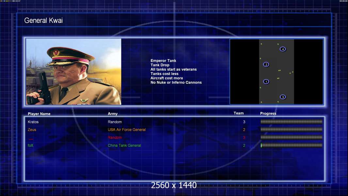Image resolution: width=348 pixels, height=196 pixels.
Task: Click the 'Tanks cost less' line
Action: click(x=165, y=74)
